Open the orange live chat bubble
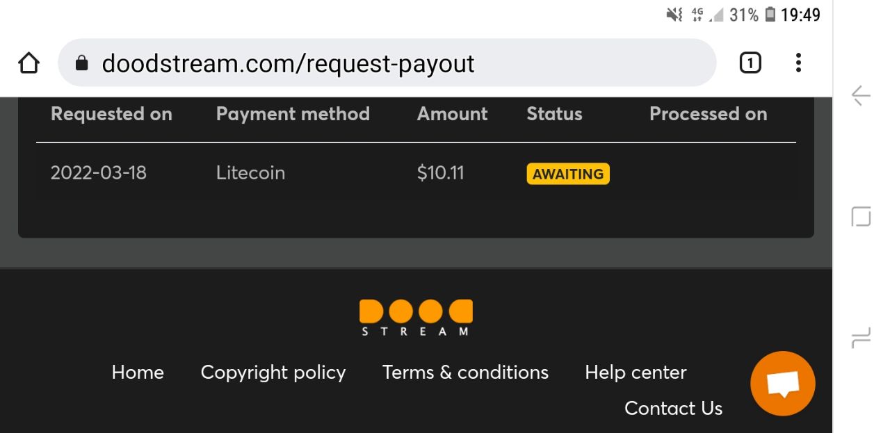 pyautogui.click(x=783, y=384)
